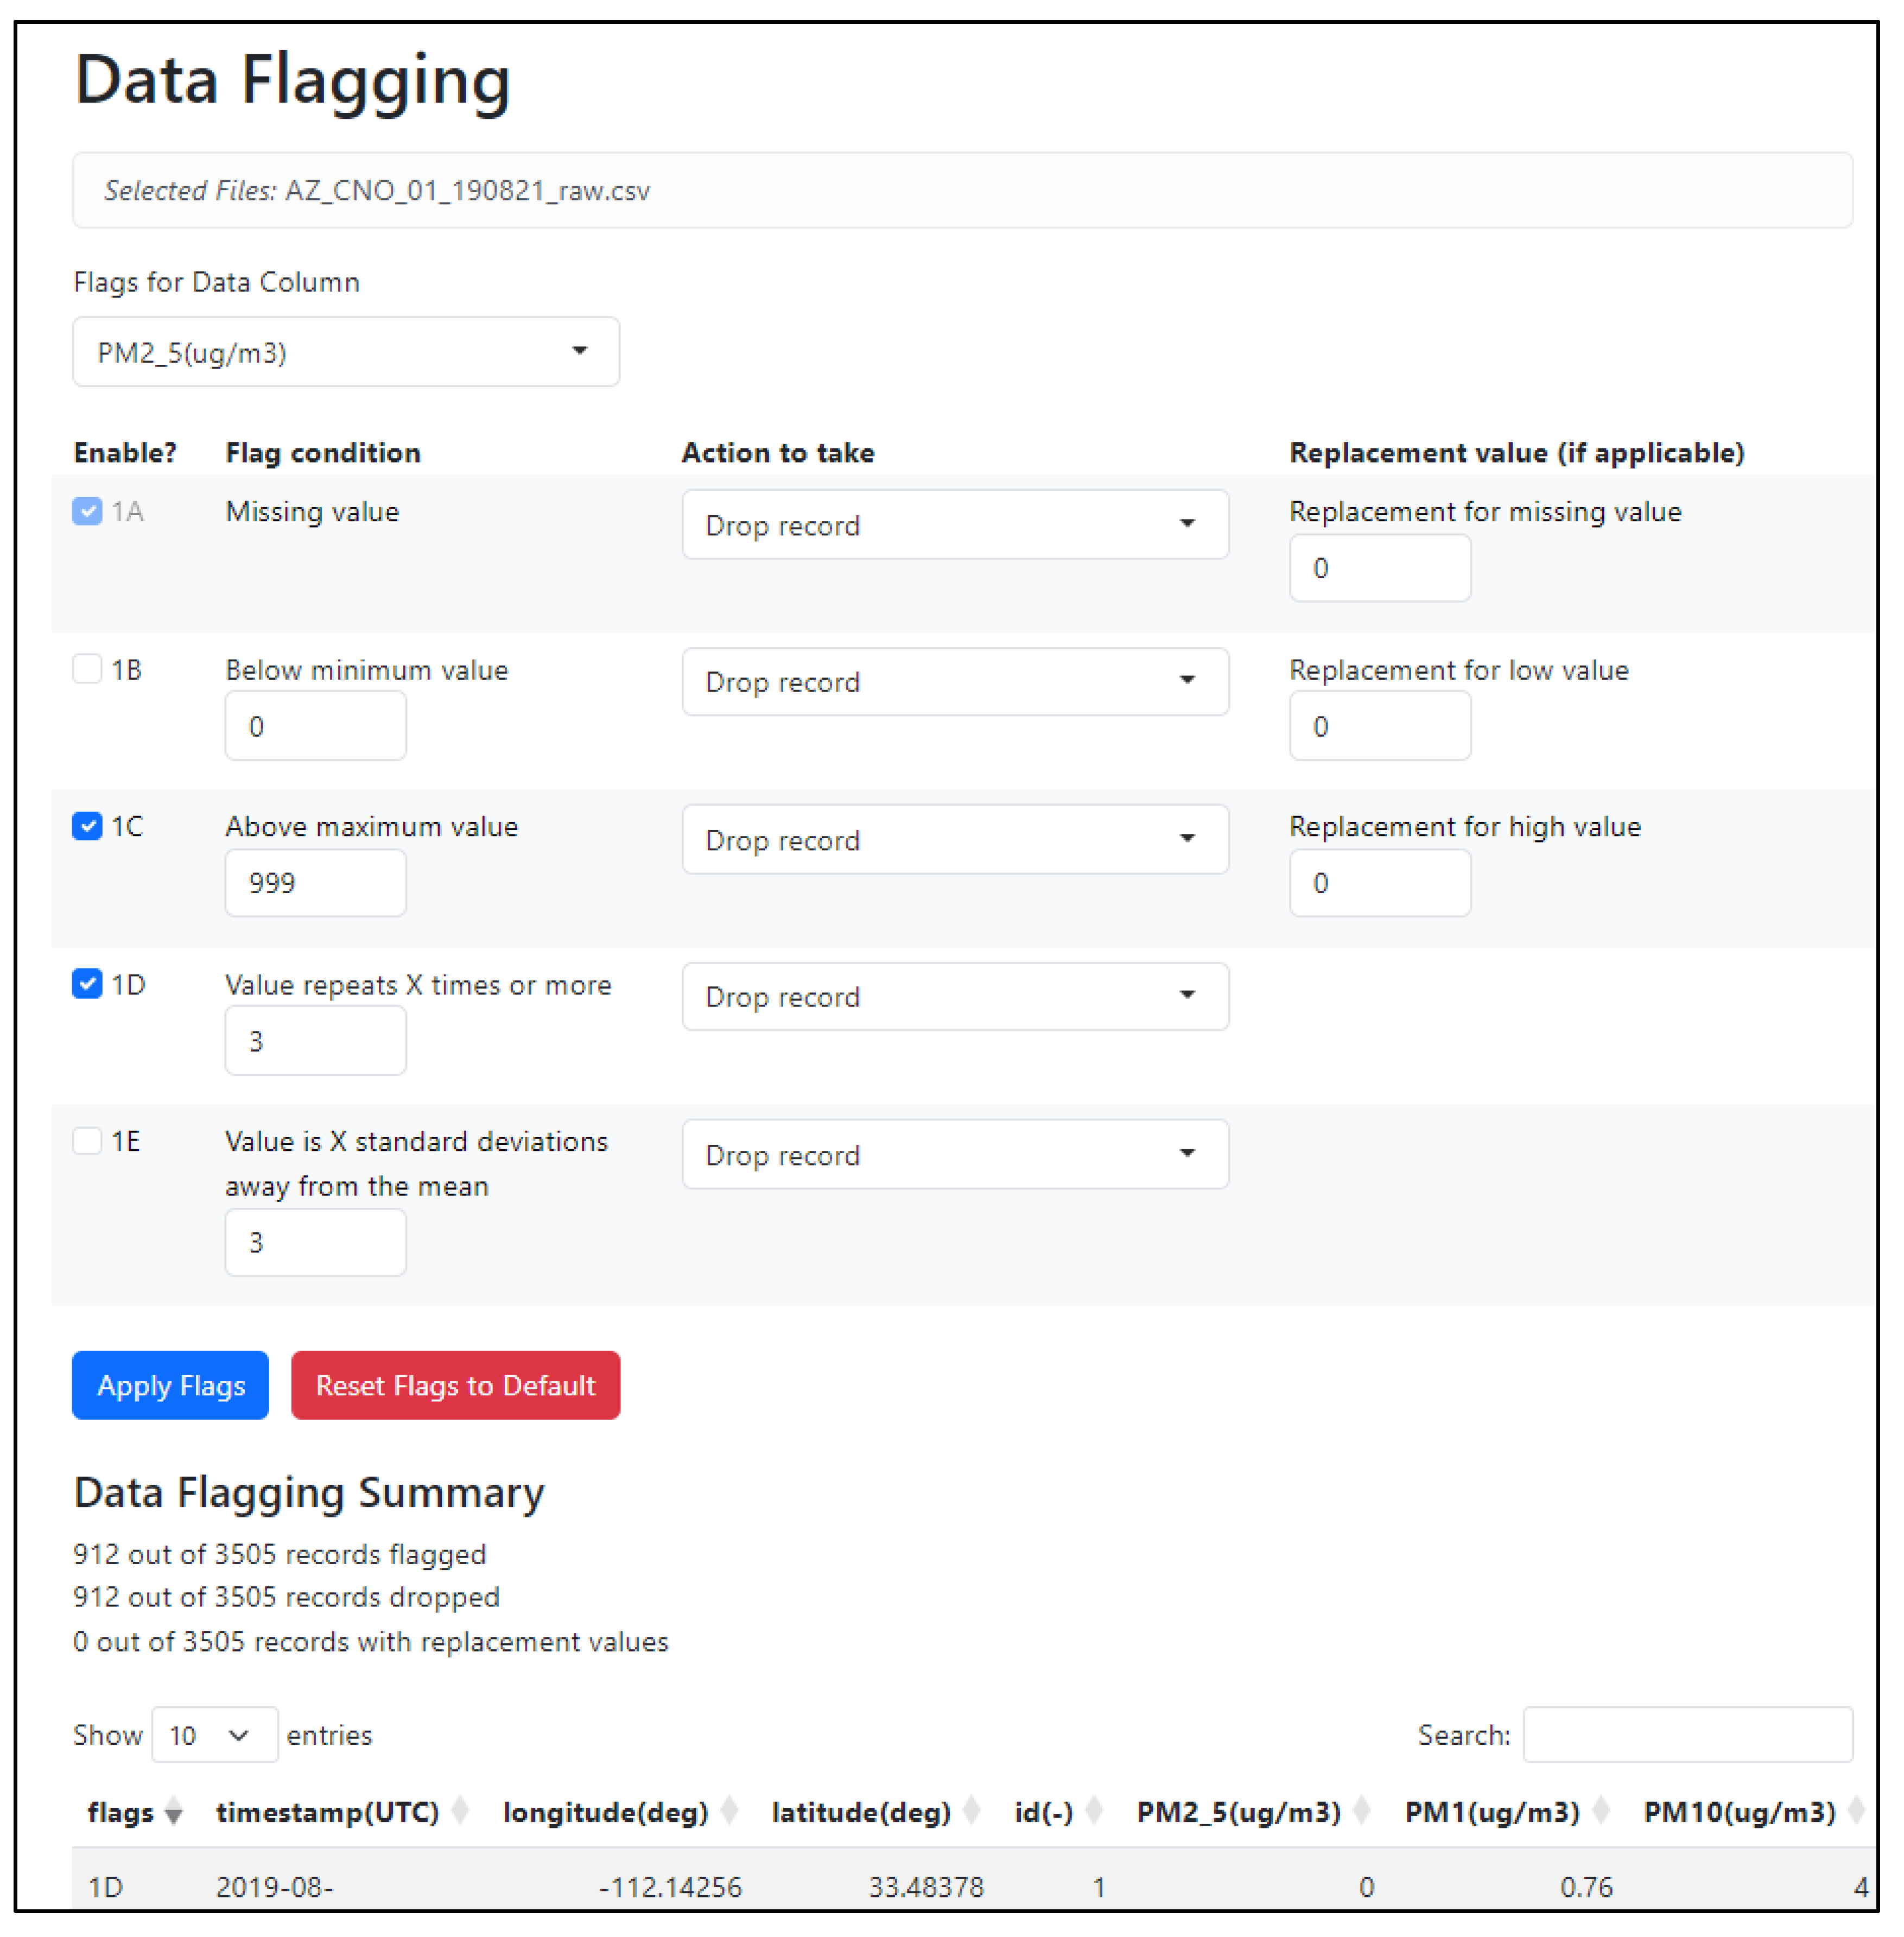This screenshot has height=1937, width=1904.
Task: Open action dropdown for Above maximum value
Action: 954,840
